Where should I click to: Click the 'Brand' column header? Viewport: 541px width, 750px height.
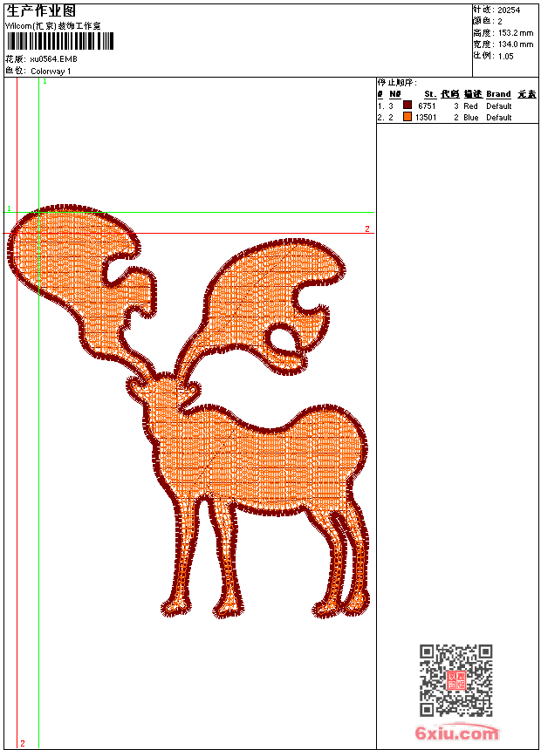(498, 94)
